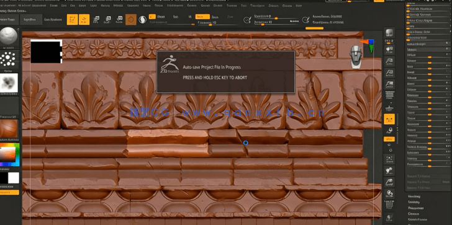Adjust the Focal Shift slider
This screenshot has height=225, width=452.
tap(277, 17)
